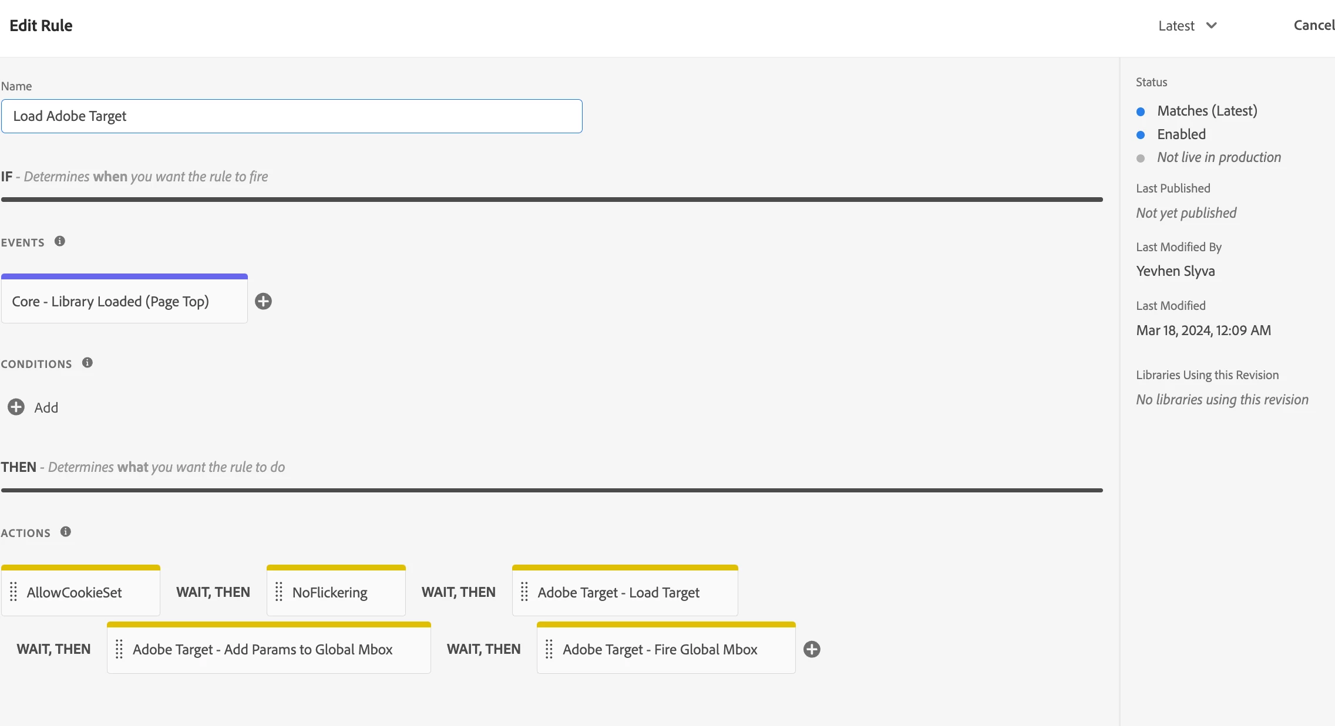Open the Conditions info tooltip icon
The height and width of the screenshot is (726, 1335).
coord(88,363)
